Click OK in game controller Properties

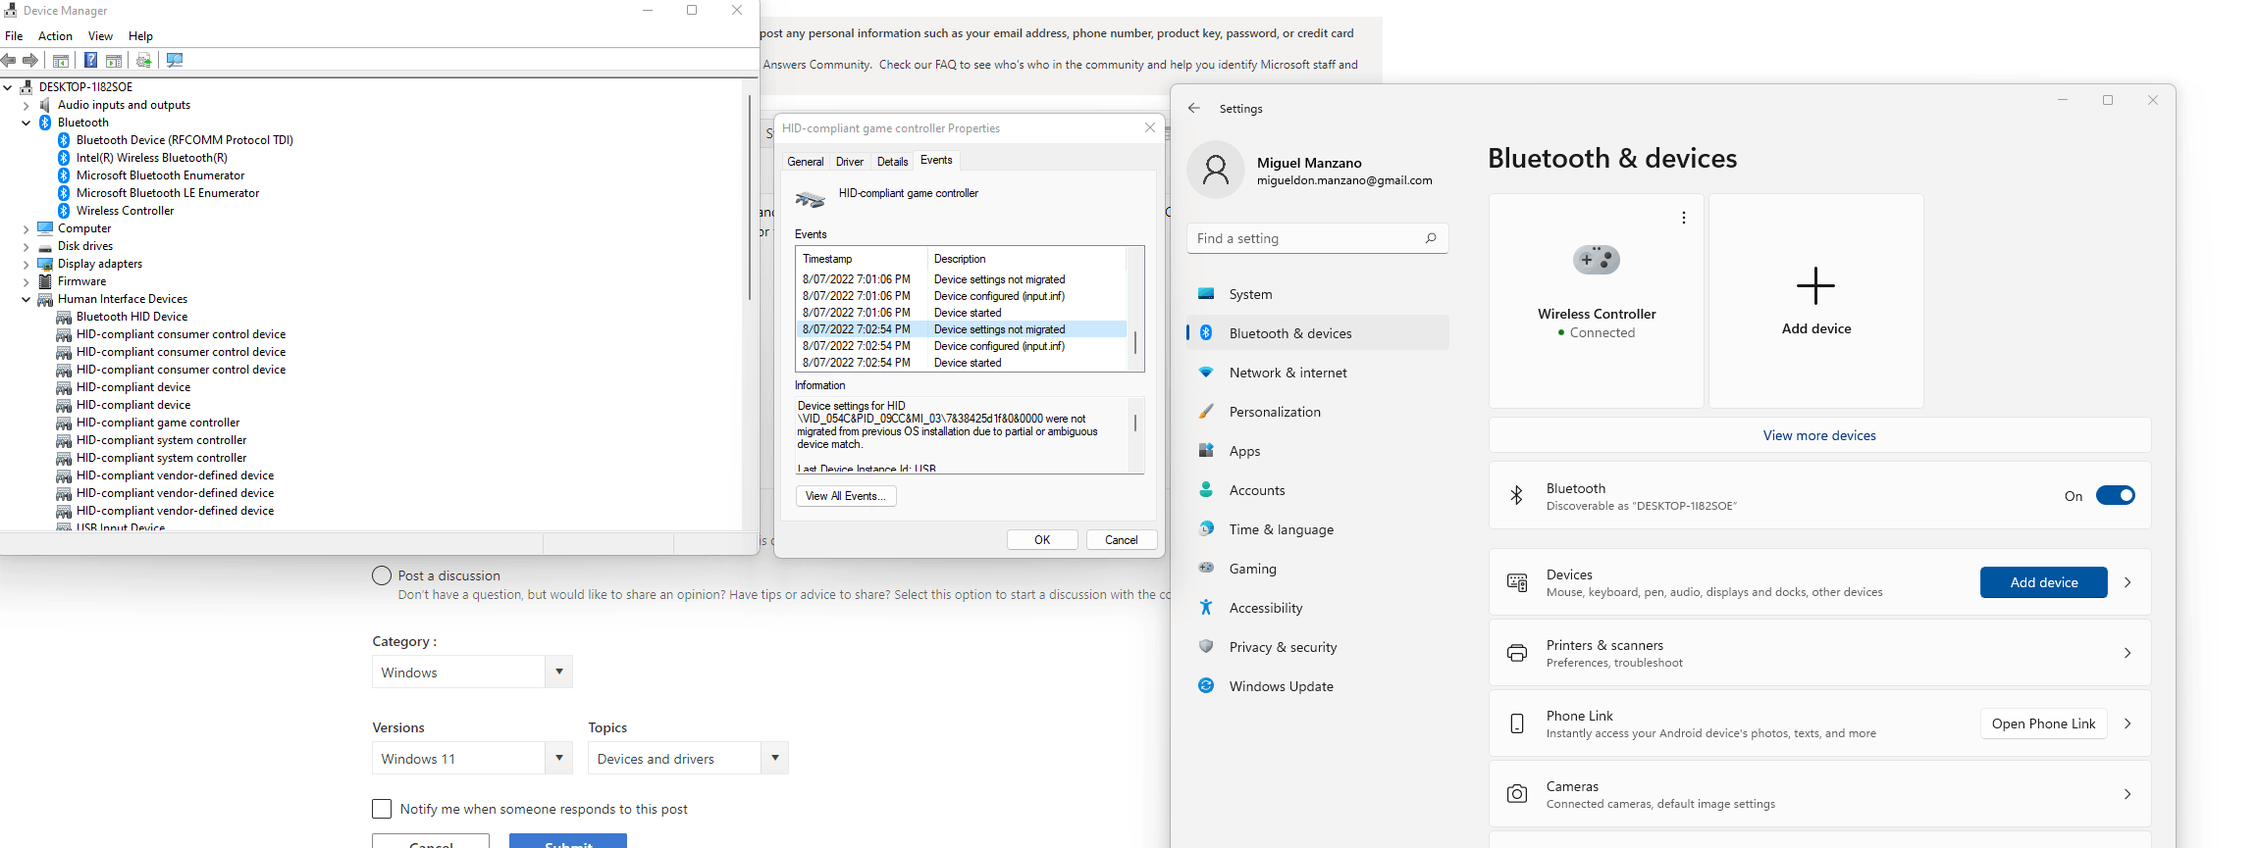point(1042,540)
